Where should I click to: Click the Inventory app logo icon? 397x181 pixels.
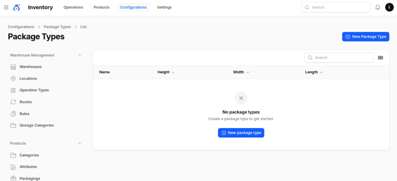click(x=16, y=7)
